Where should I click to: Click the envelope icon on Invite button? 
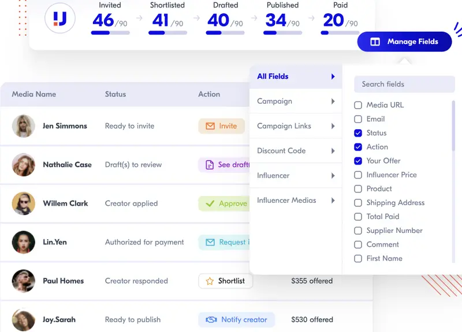[x=209, y=126]
